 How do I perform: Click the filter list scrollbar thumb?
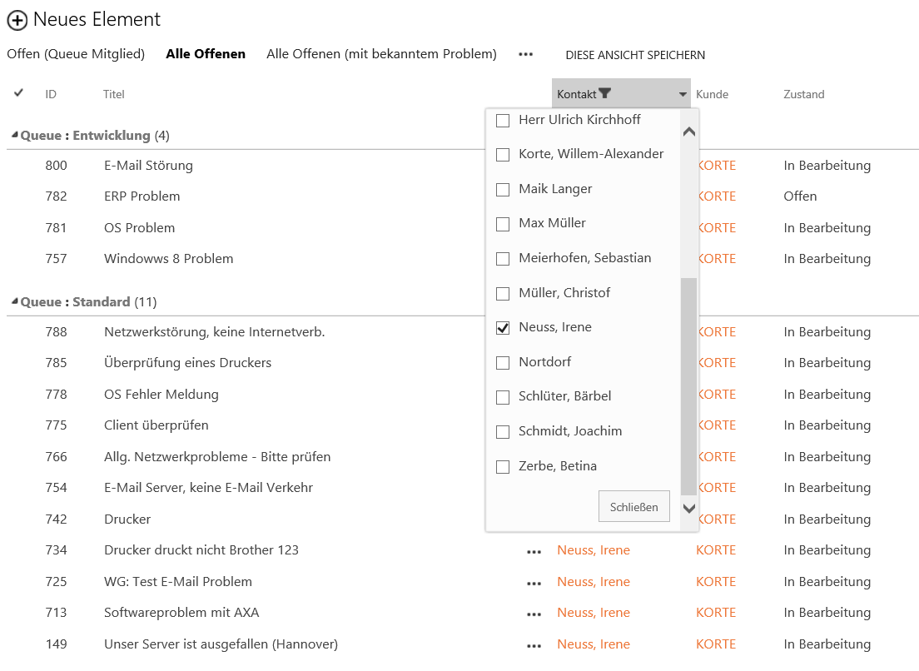(x=689, y=386)
